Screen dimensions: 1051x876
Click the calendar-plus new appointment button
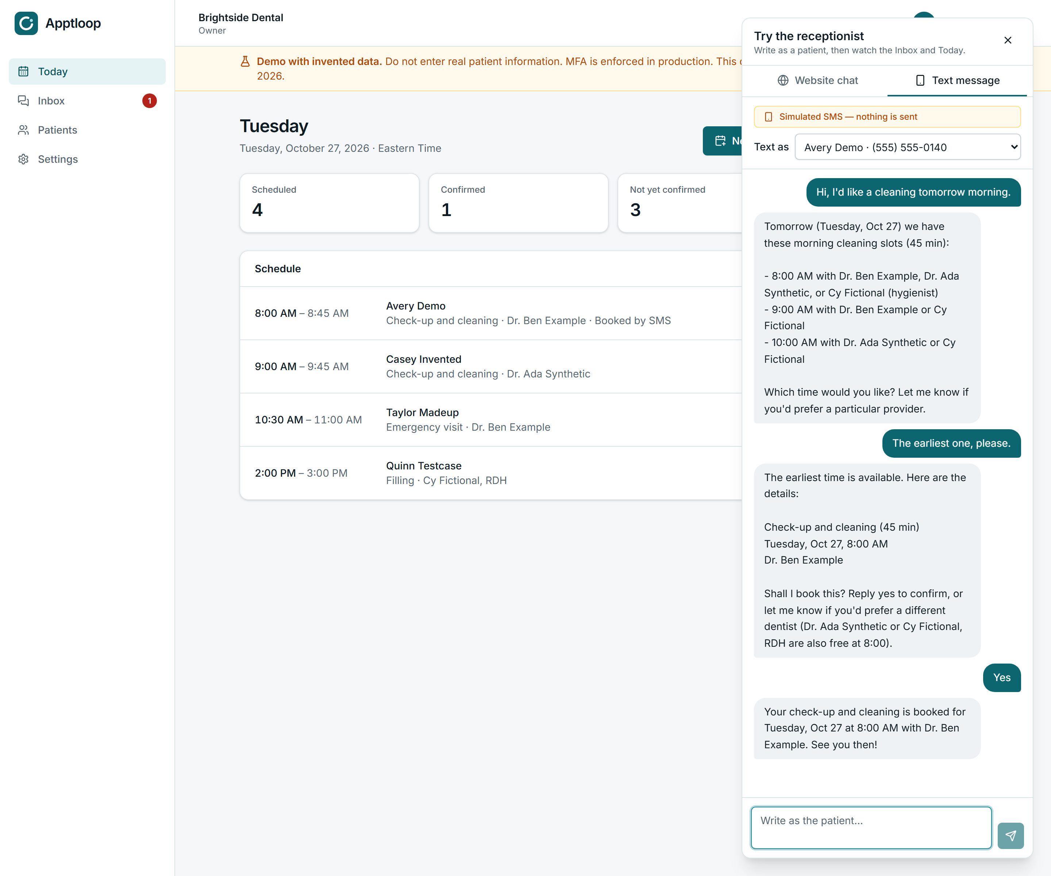coord(723,141)
